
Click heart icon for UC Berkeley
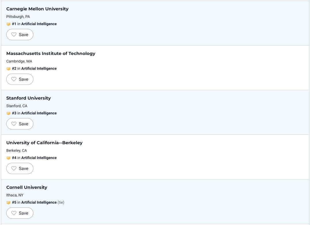coord(14,169)
